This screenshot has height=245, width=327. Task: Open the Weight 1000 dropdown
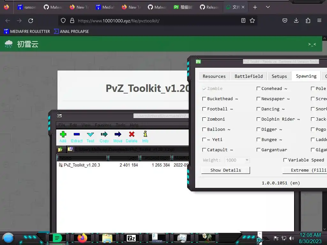pyautogui.click(x=247, y=160)
